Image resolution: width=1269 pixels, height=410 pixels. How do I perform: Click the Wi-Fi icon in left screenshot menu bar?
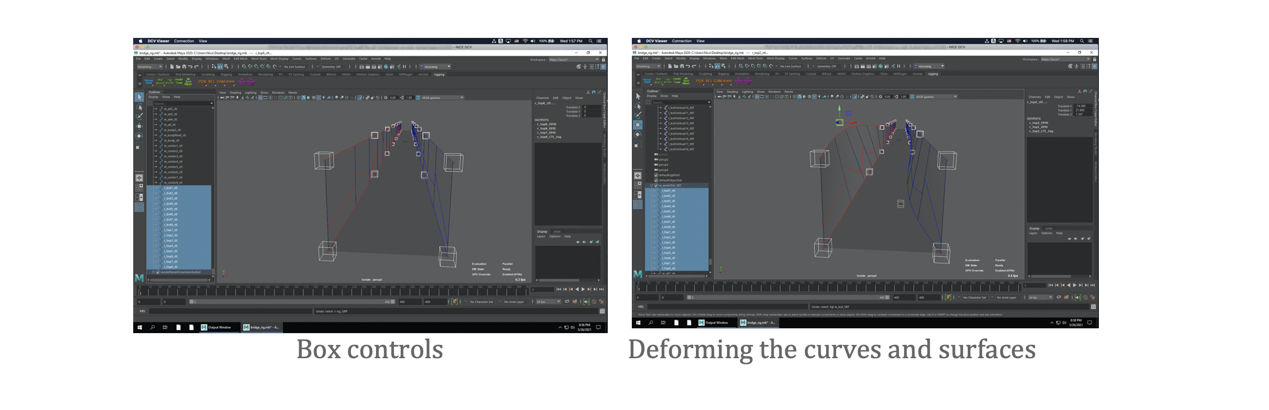(525, 41)
